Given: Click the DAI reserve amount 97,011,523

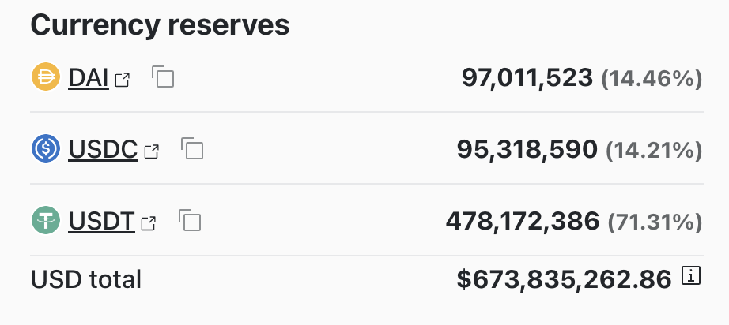Looking at the screenshot, I should click(x=527, y=77).
